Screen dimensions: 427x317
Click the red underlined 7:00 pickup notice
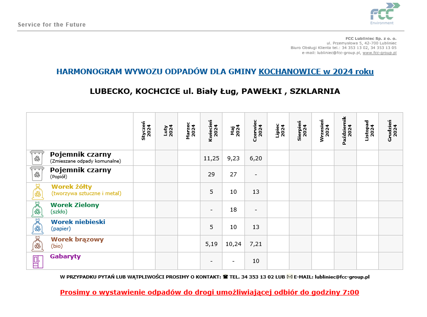point(210,292)
